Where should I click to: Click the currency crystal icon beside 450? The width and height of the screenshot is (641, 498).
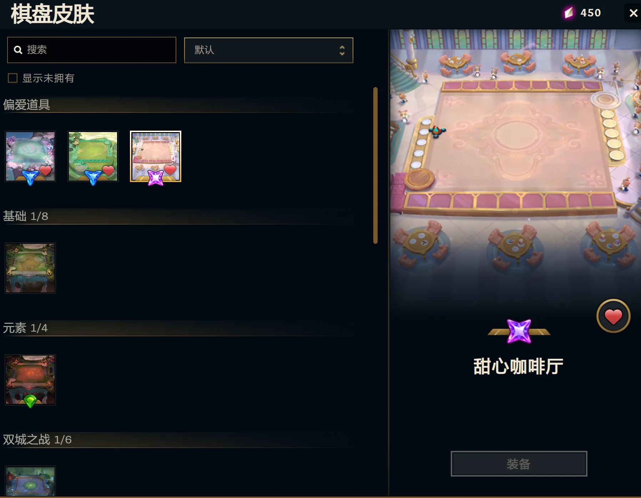[x=569, y=13]
